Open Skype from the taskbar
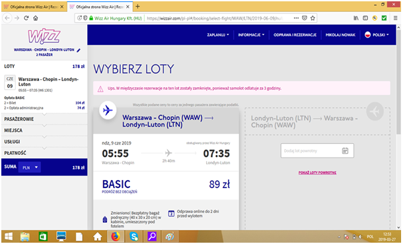This screenshot has width=411, height=244. [x=133, y=237]
